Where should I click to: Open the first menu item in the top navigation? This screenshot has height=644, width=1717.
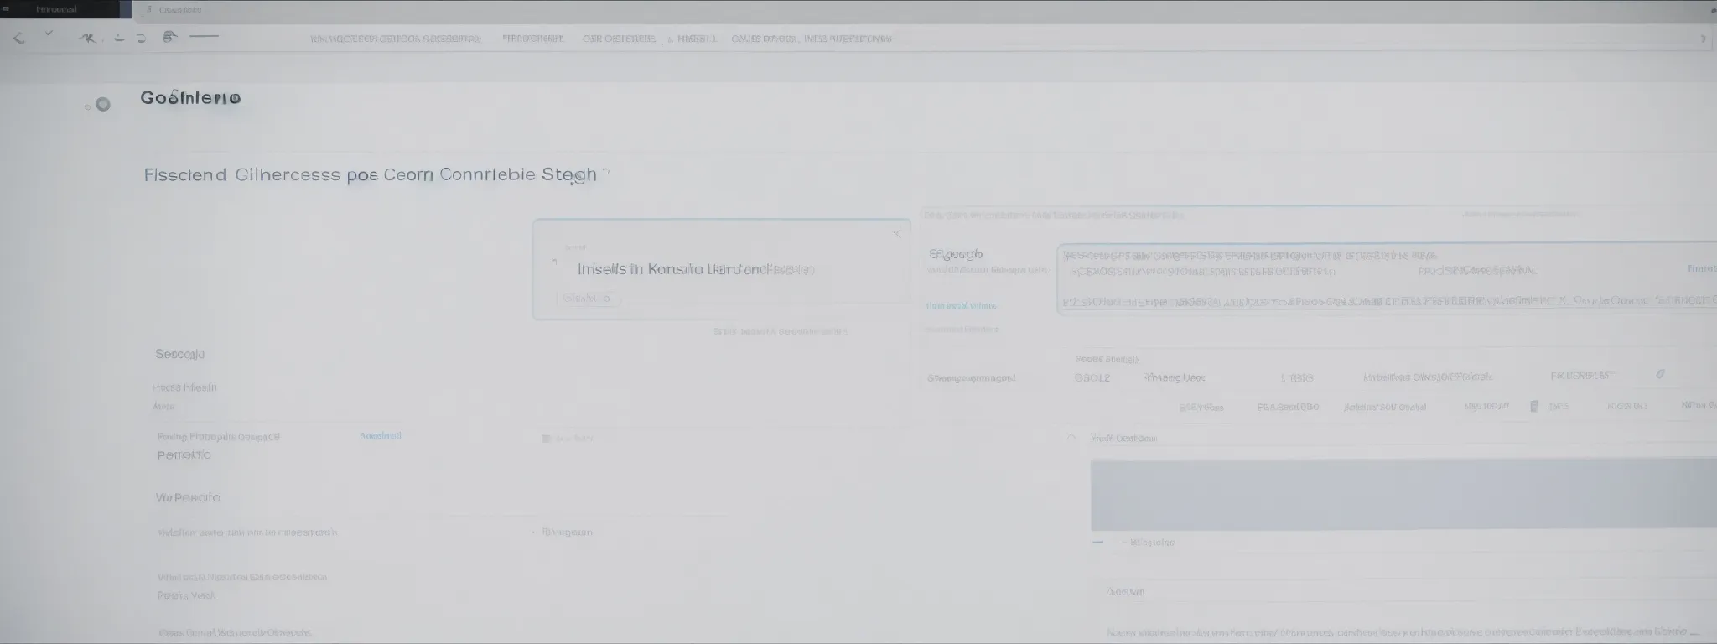(x=395, y=39)
